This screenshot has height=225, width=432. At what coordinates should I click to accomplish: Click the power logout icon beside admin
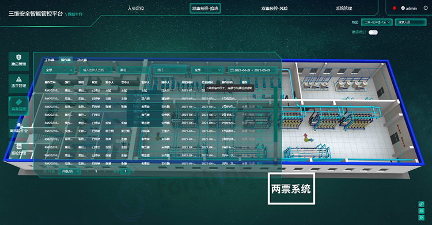click(x=426, y=8)
